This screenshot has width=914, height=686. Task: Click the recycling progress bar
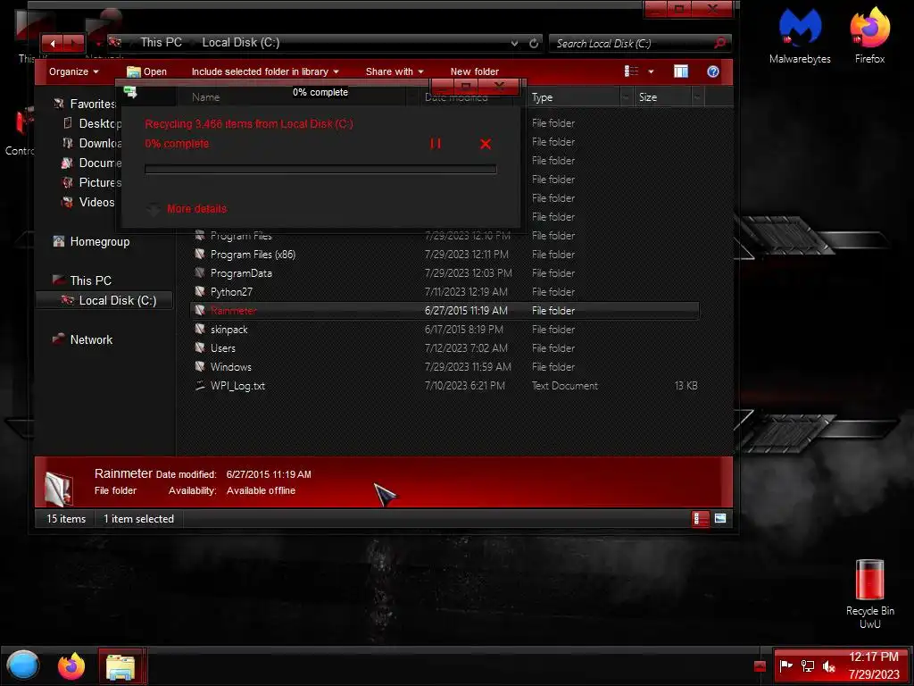pos(320,169)
